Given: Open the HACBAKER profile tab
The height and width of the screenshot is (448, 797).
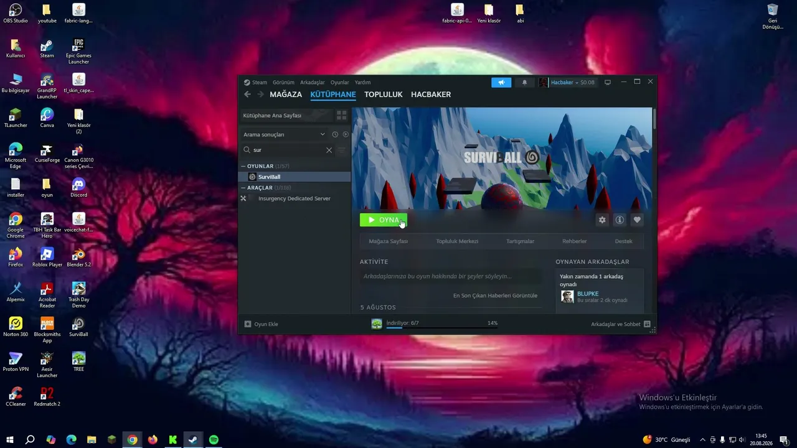Looking at the screenshot, I should tap(431, 95).
